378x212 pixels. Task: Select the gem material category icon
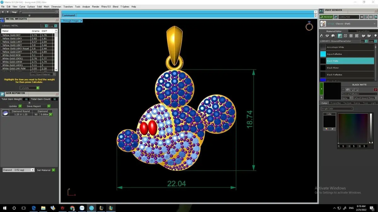pos(327,36)
